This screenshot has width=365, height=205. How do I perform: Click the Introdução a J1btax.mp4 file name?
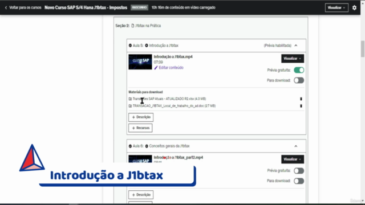click(173, 57)
